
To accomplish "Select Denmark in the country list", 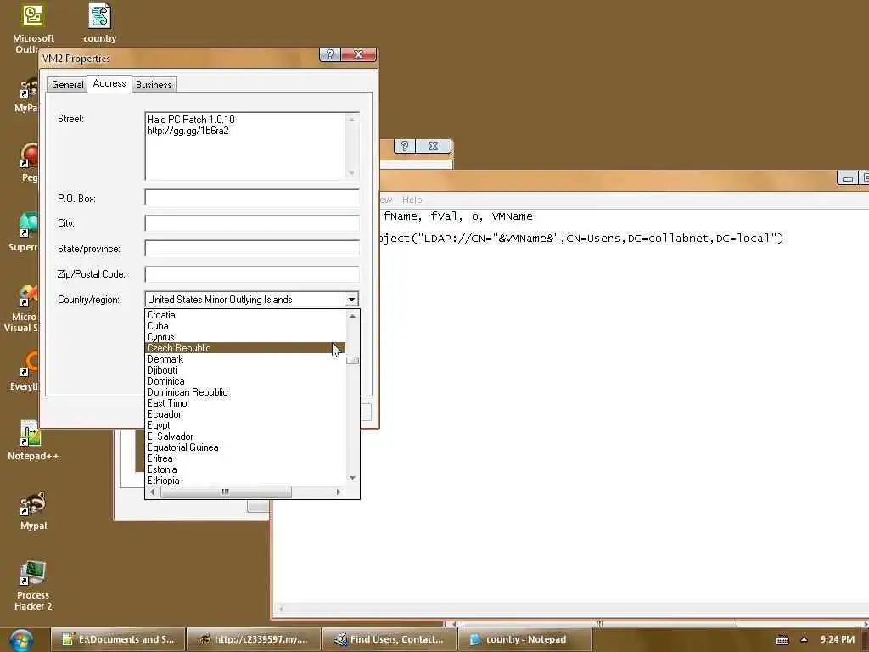I will tap(245, 359).
